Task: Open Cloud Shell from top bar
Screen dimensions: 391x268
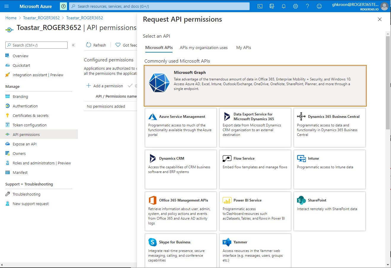Action: (260, 6)
